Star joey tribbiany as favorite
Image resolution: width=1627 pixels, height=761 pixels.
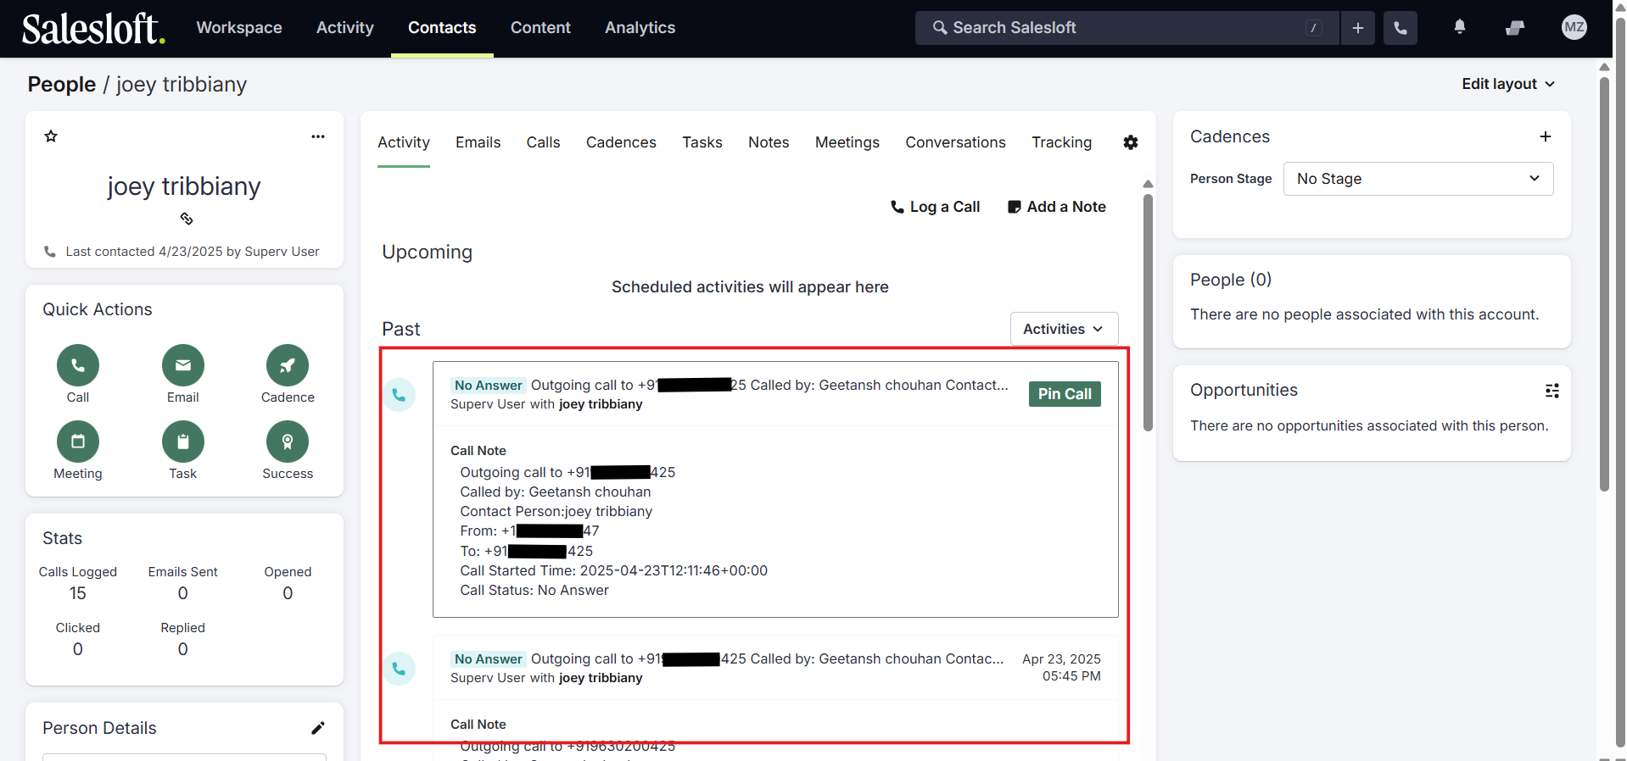pos(51,136)
